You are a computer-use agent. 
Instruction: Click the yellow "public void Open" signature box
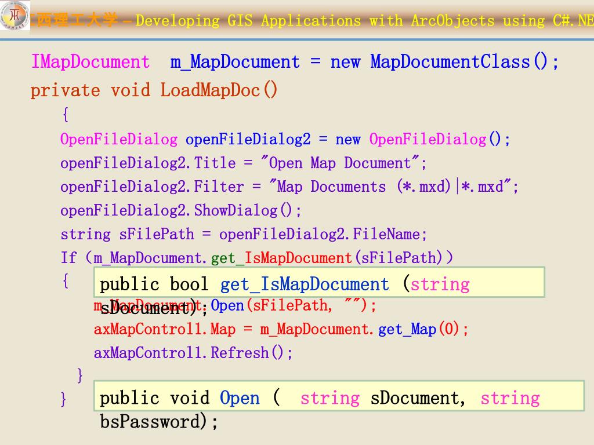tap(339, 396)
